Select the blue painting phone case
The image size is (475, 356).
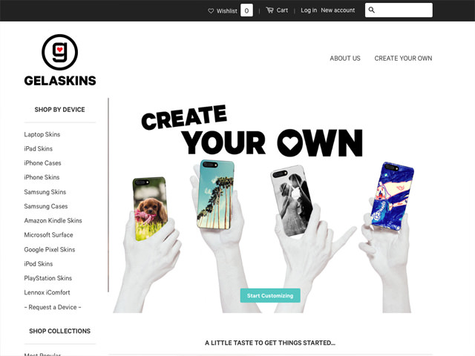click(393, 196)
